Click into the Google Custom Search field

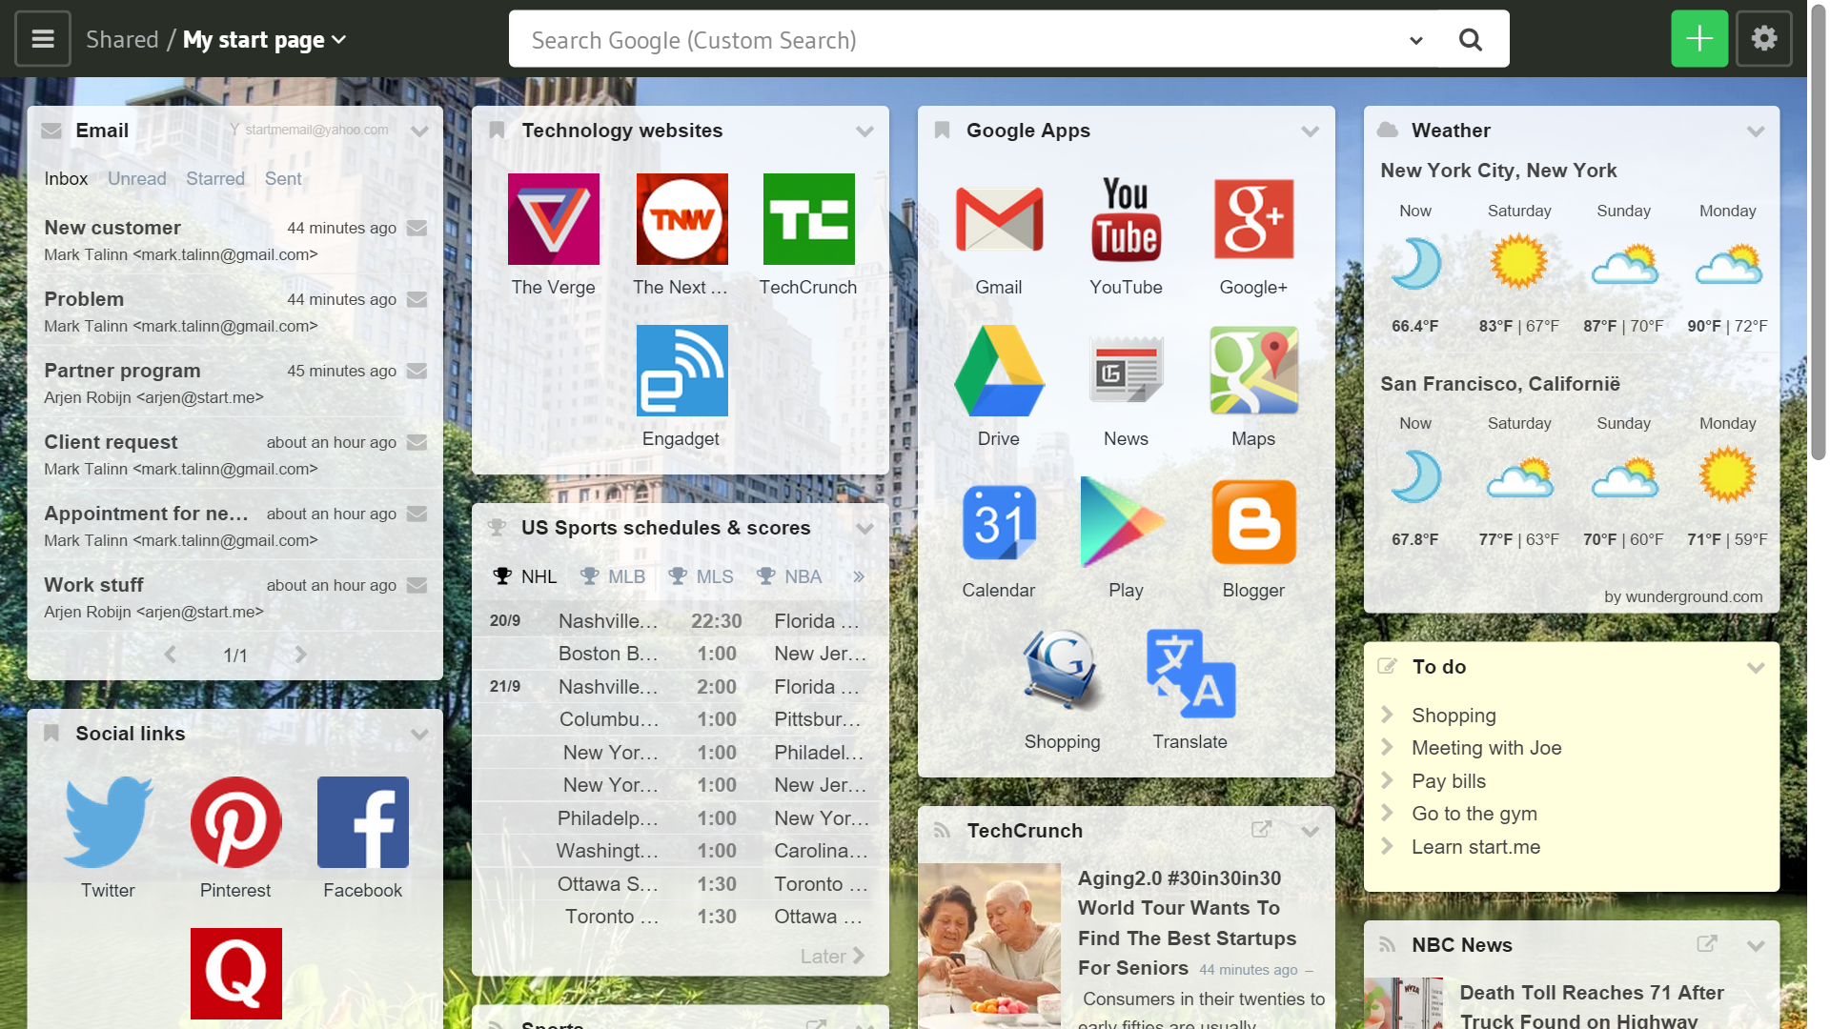pyautogui.click(x=953, y=40)
